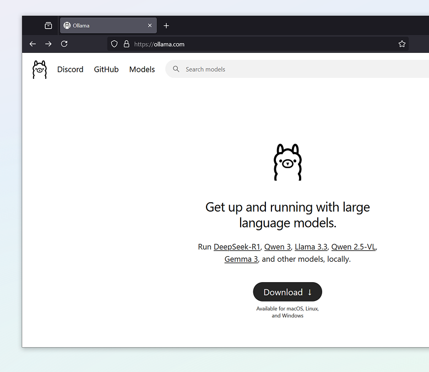Open the DeepSeek-R1 model link
The width and height of the screenshot is (429, 372).
click(x=237, y=247)
